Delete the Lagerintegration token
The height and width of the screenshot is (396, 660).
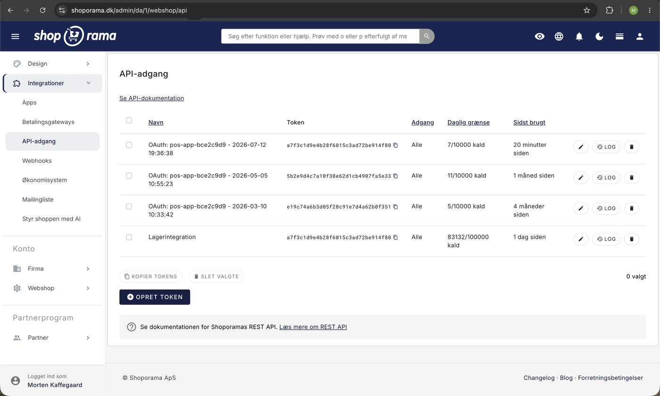[632, 239]
